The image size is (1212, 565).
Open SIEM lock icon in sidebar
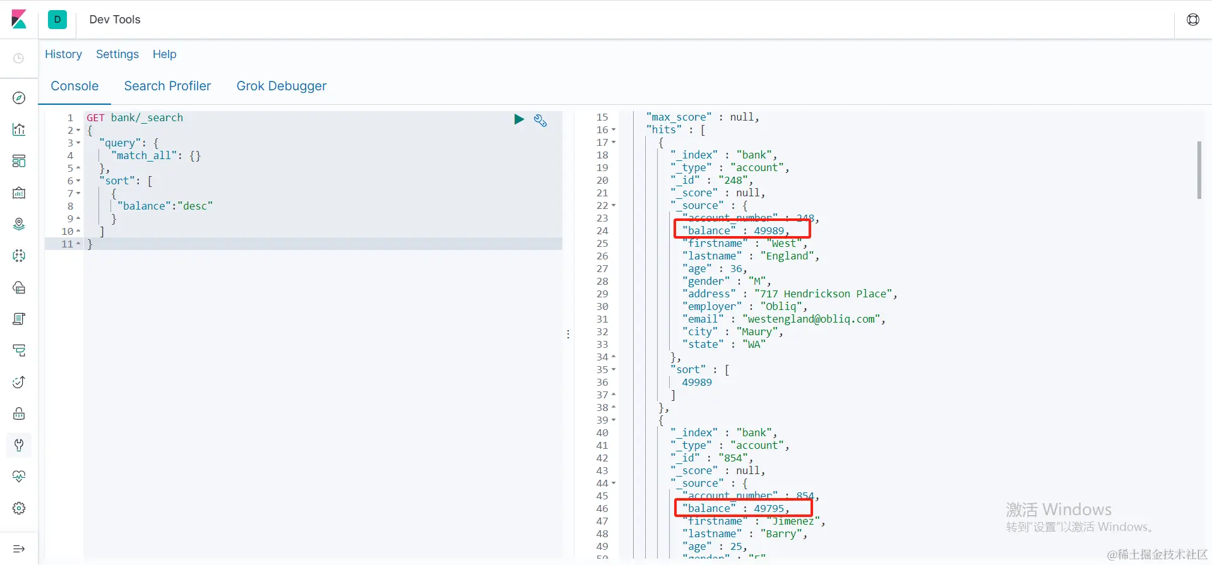click(x=19, y=413)
